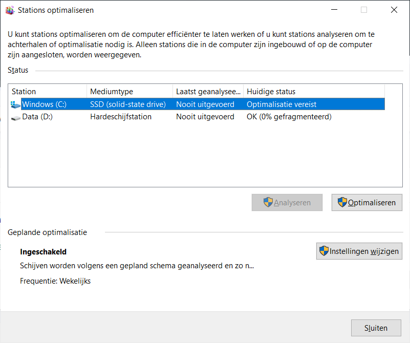Select the Windows (C:) row
Screen dimensions: 410x343
pyautogui.click(x=198, y=104)
